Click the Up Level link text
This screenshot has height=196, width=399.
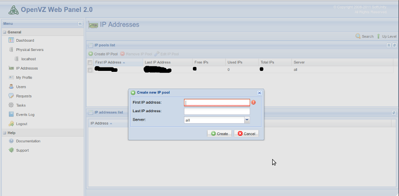pos(389,36)
